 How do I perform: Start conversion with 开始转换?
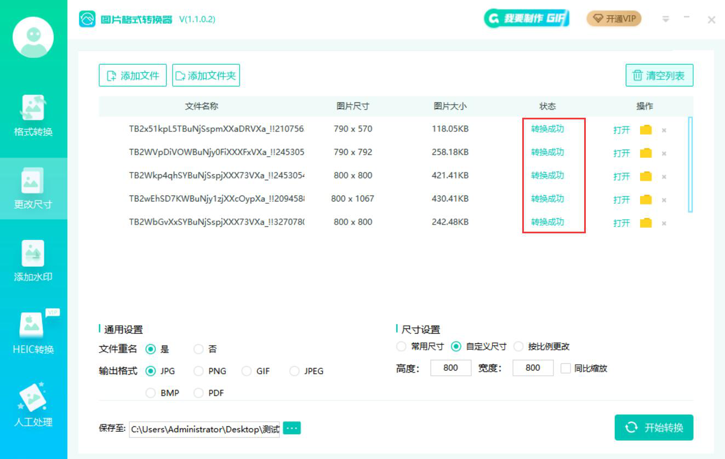click(x=654, y=427)
